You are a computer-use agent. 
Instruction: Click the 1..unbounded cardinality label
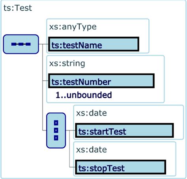pyautogui.click(x=84, y=95)
